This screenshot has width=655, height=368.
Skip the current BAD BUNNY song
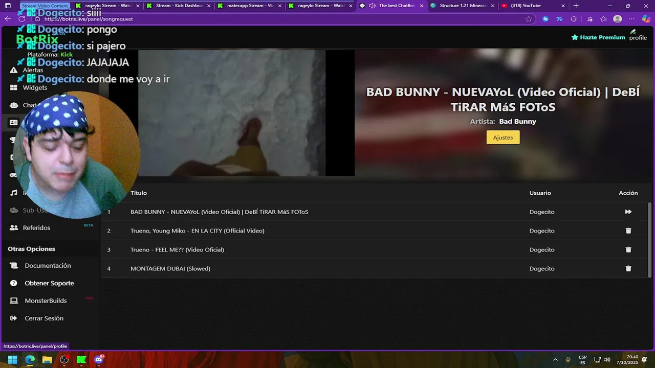628,212
